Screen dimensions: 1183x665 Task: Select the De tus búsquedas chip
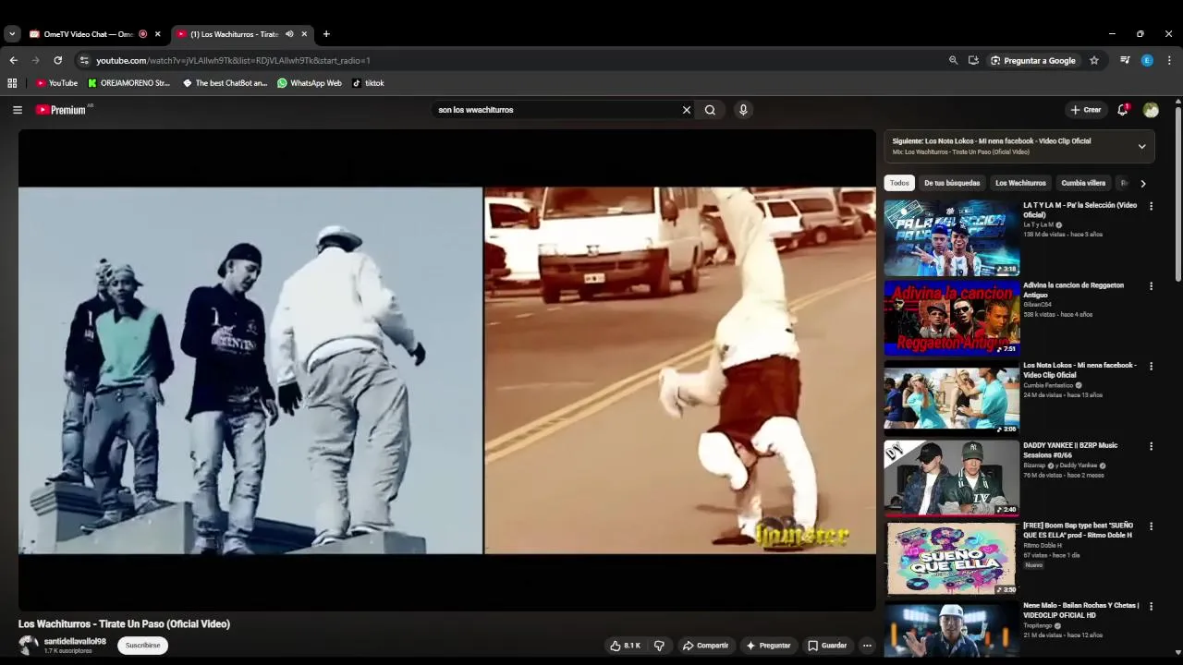pyautogui.click(x=952, y=183)
